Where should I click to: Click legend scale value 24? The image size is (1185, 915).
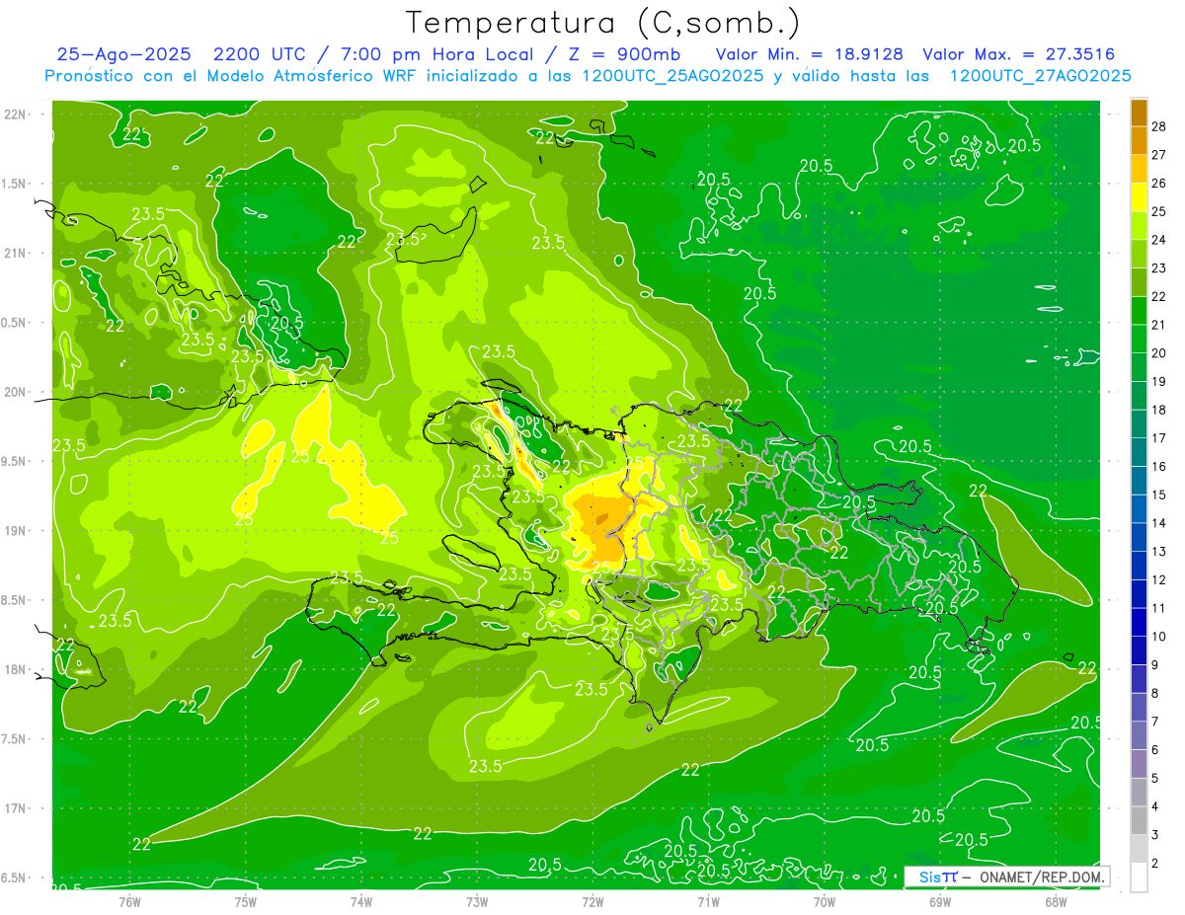point(1159,240)
